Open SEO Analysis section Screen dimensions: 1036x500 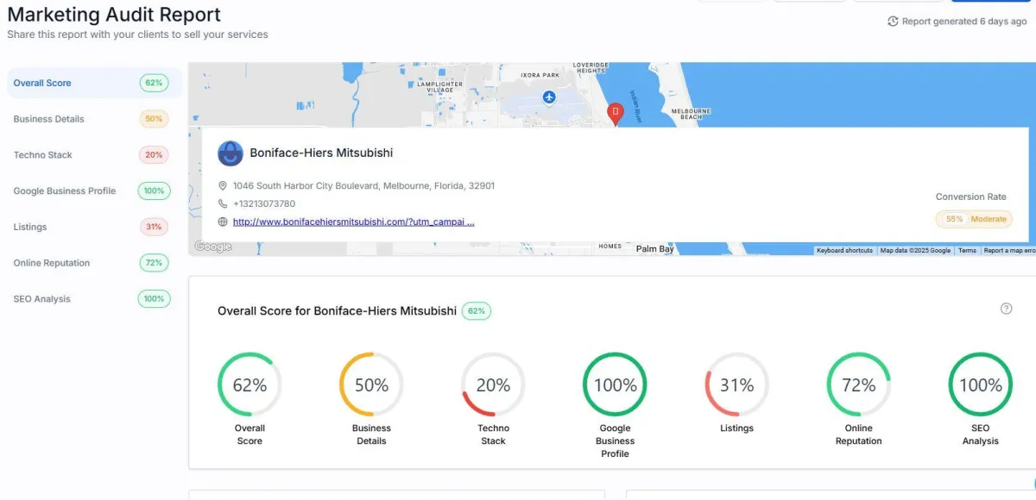pyautogui.click(x=94, y=299)
